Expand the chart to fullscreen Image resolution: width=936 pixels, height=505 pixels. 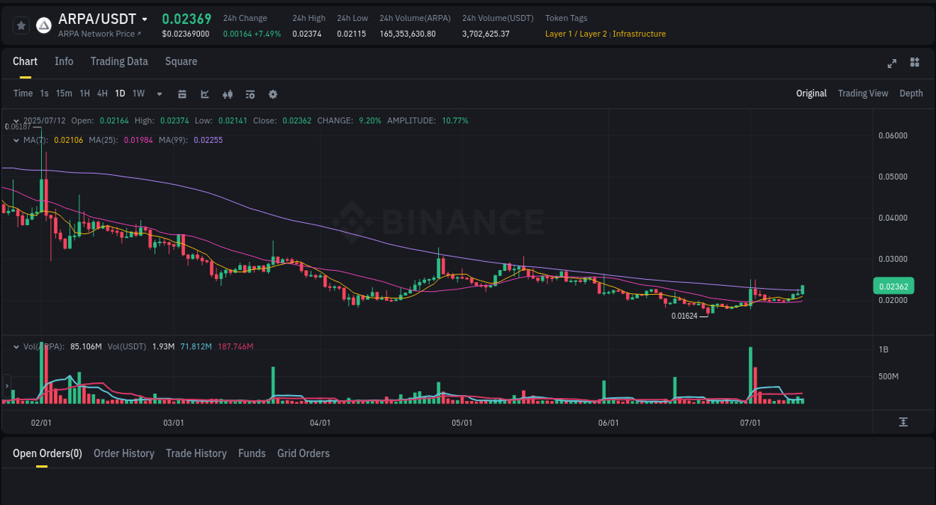891,64
